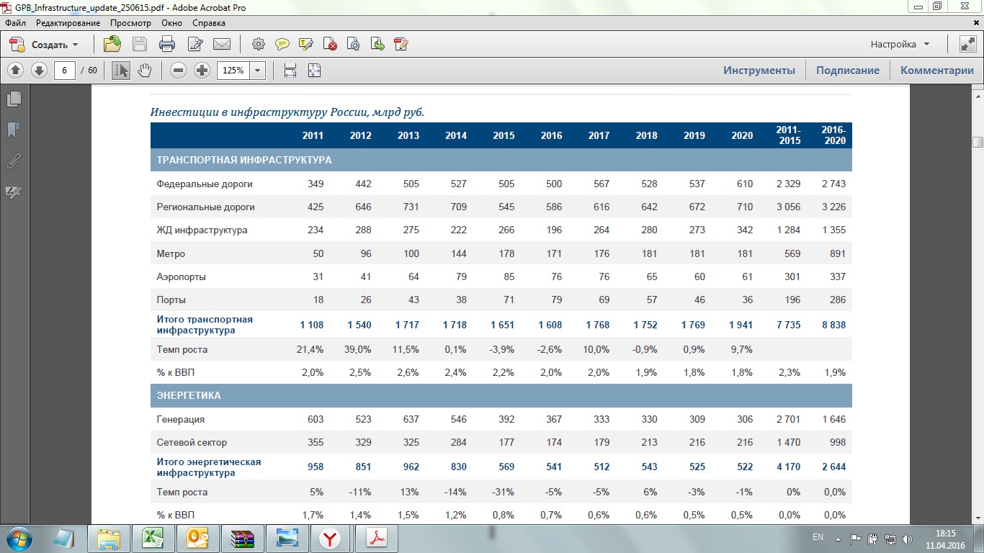
Task: Select the Highlight text tool
Action: (x=305, y=45)
